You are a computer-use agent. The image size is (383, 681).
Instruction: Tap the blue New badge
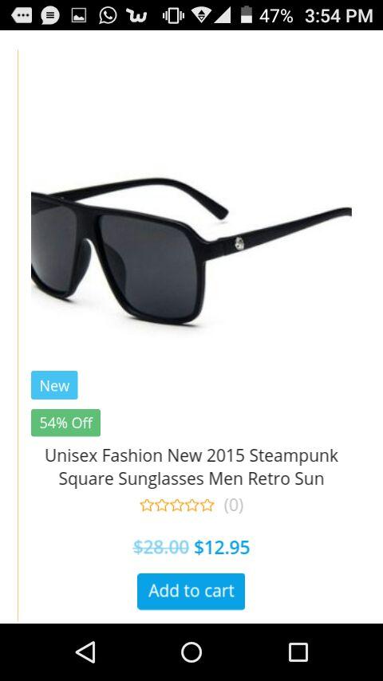[x=54, y=385]
